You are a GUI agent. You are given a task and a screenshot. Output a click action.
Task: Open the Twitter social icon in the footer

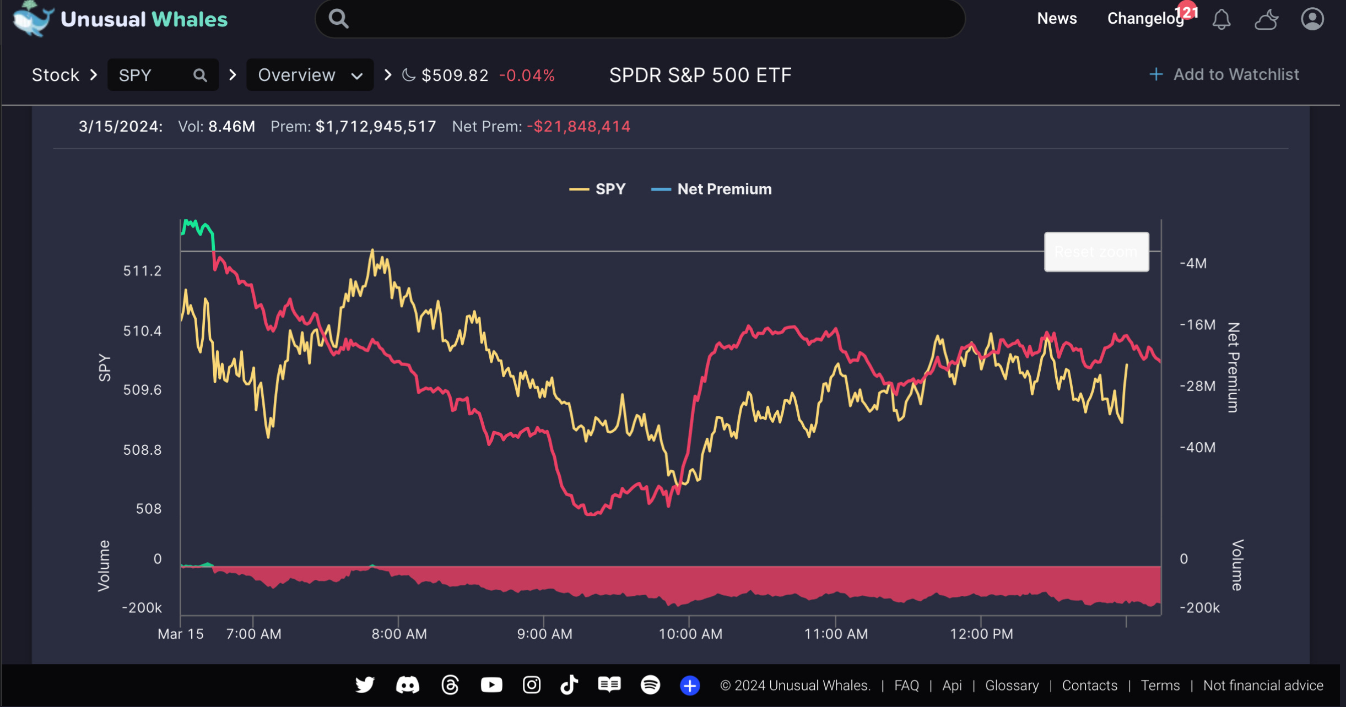[364, 685]
